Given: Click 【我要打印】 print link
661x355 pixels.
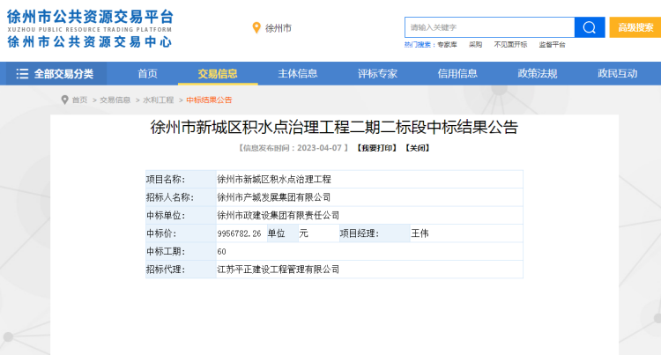Looking at the screenshot, I should coord(376,148).
